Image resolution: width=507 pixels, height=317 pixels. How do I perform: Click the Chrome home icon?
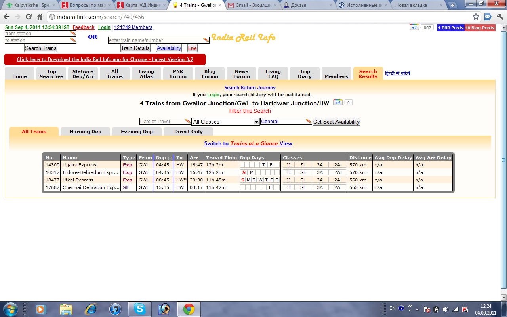40,17
